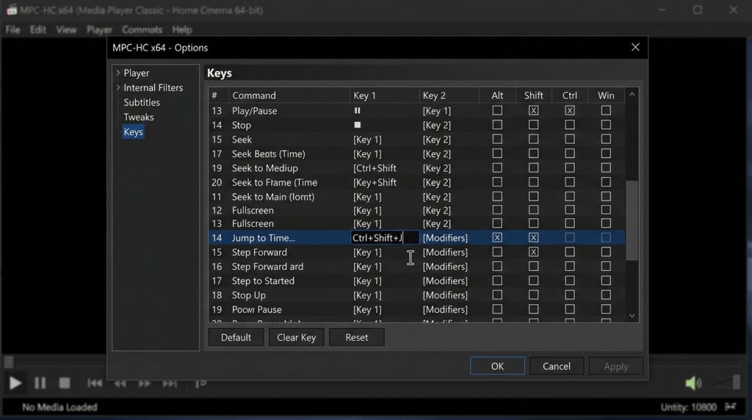Tick the Ctrl checkbox for Stop Up
The width and height of the screenshot is (752, 420).
[570, 295]
